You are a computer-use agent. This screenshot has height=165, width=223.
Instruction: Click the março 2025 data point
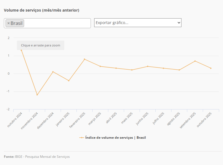coord(100,66)
